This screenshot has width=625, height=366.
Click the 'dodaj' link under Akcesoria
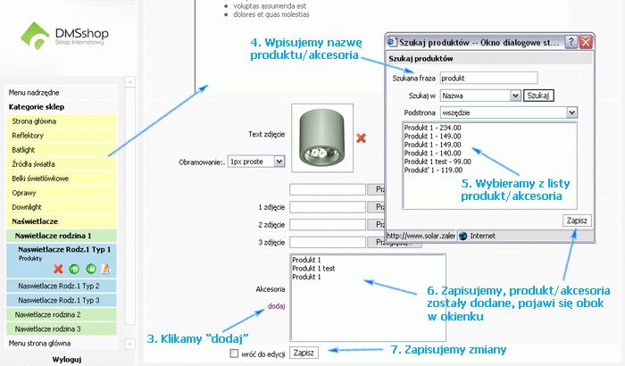(x=276, y=306)
